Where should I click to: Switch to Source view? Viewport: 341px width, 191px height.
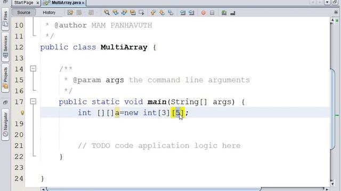(23, 12)
